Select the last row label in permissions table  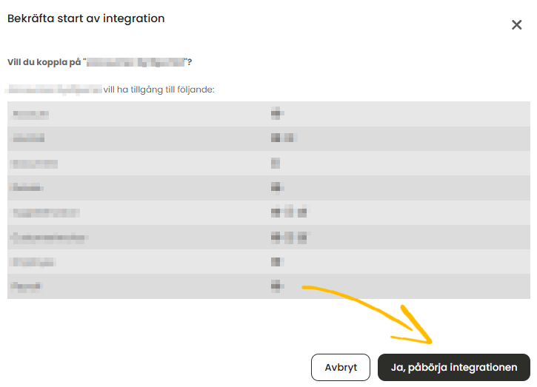click(27, 285)
